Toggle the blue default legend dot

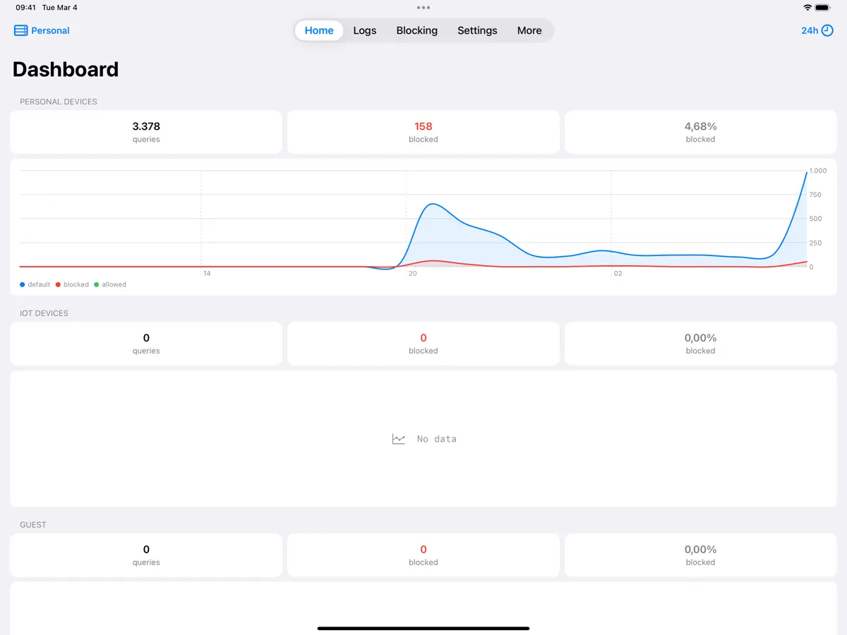(23, 284)
